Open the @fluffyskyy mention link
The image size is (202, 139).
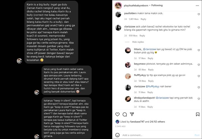tap(153, 86)
